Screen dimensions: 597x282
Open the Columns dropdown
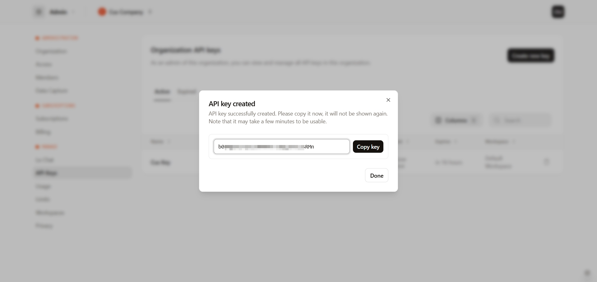click(x=456, y=121)
